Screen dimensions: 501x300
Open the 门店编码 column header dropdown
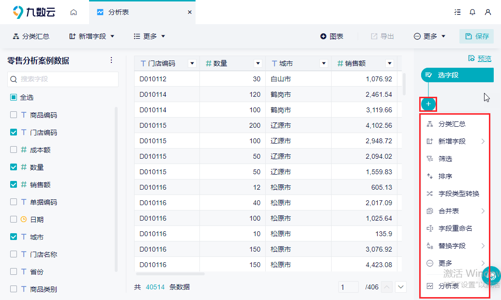[x=192, y=63]
